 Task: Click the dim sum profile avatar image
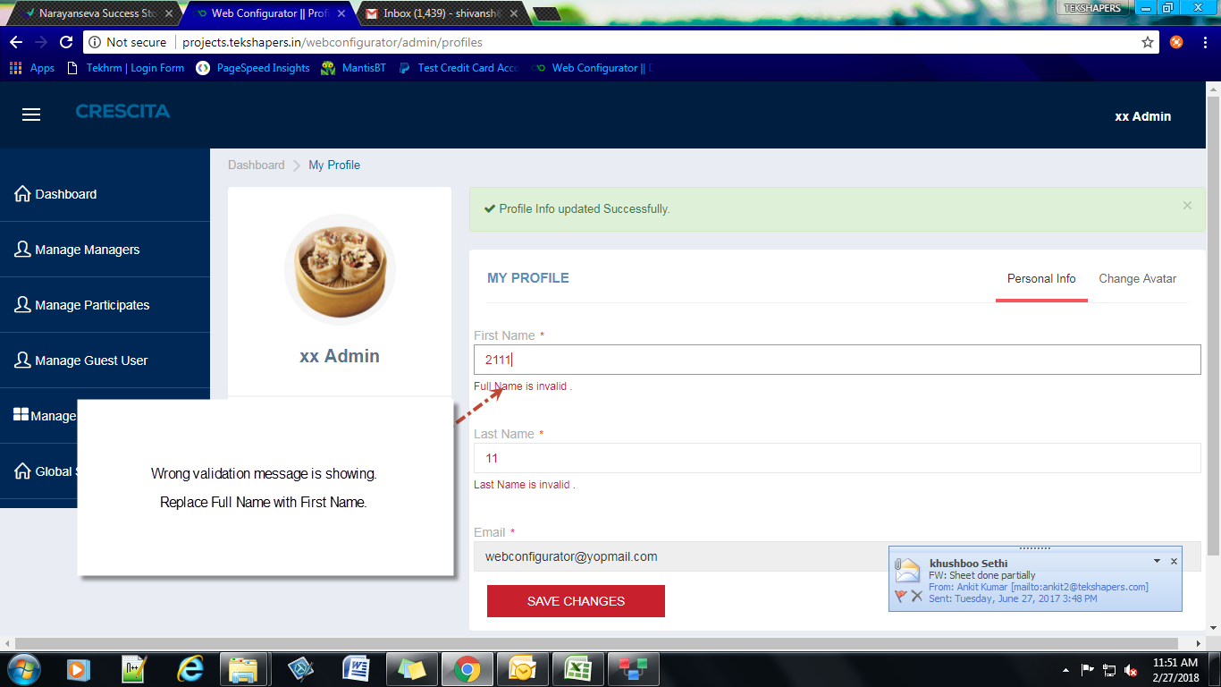340,269
